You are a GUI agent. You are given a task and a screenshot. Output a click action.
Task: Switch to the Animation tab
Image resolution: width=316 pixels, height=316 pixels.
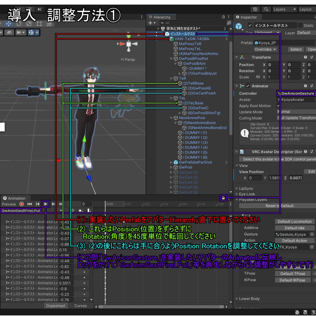[15, 198]
